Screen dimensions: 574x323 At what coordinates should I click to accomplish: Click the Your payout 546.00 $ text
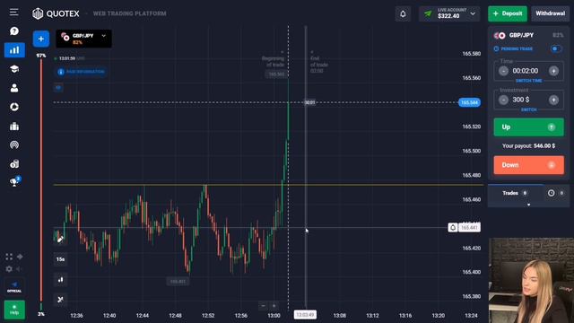point(528,145)
